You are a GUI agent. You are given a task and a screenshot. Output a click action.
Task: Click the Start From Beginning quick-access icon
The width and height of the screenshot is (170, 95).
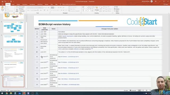click(11, 2)
